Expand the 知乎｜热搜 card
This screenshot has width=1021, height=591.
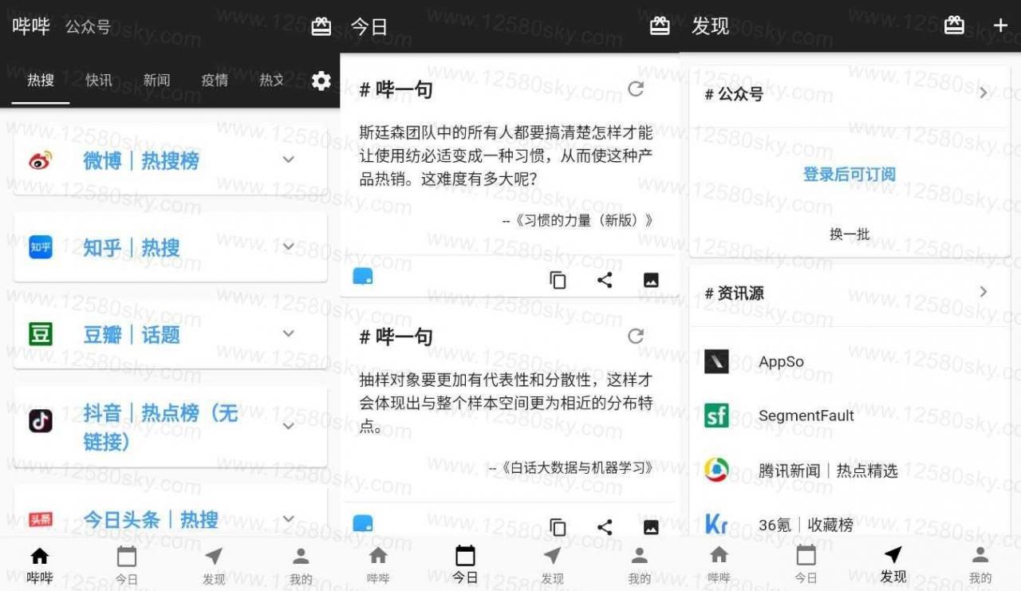point(289,246)
